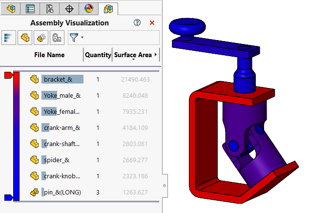This screenshot has width=309, height=213.
Task: Select the blue crank knob in model
Action: pyautogui.click(x=187, y=28)
